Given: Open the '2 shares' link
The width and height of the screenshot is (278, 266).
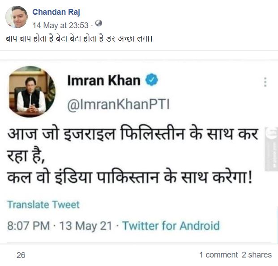Looking at the screenshot, I should point(257,255).
